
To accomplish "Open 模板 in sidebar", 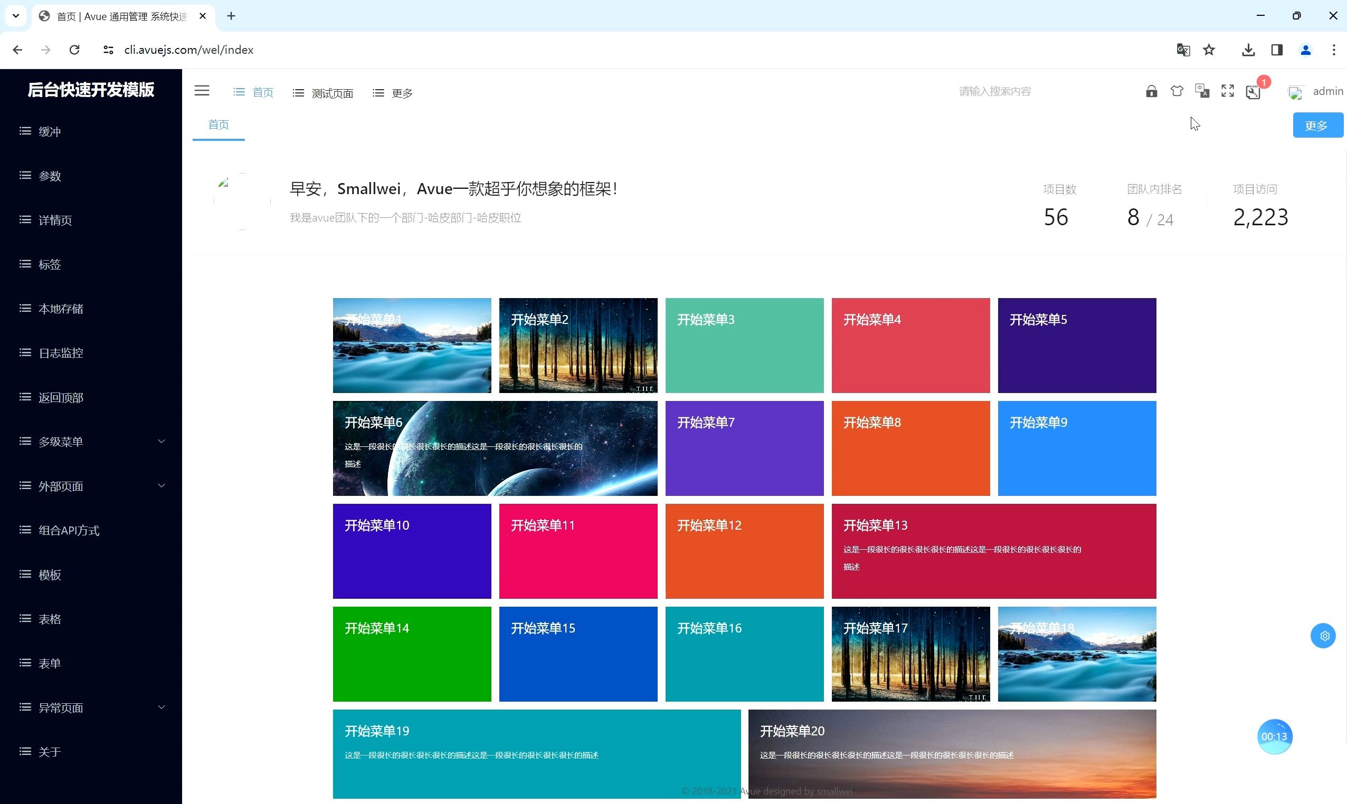I will tap(91, 575).
